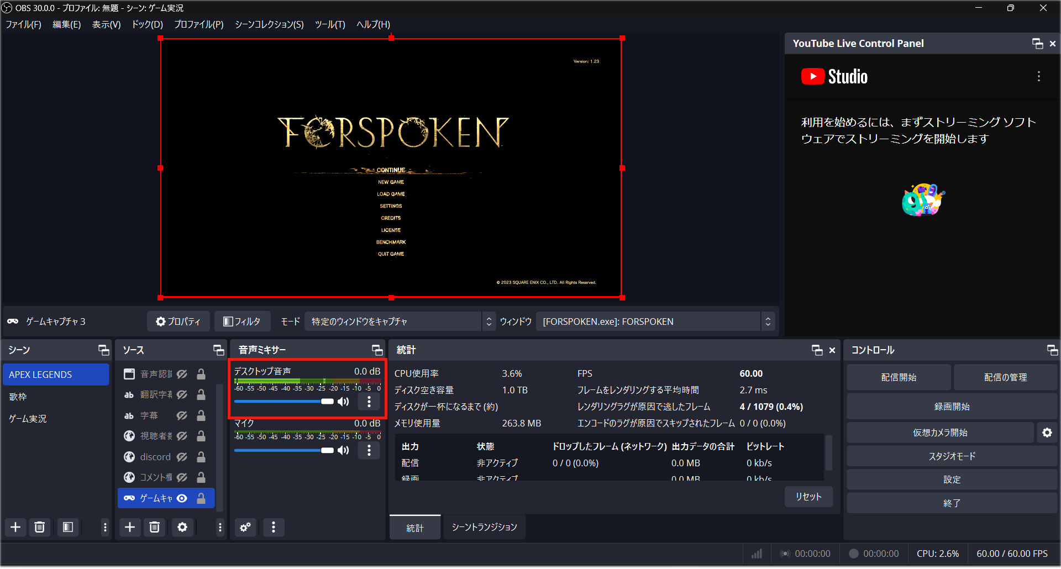Open advanced audio properties gears icon

[245, 528]
